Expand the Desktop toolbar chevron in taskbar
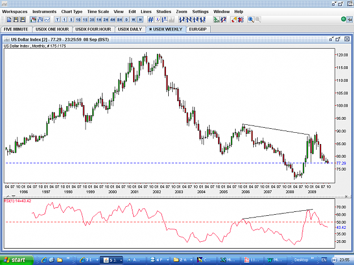The image size is (354, 265). click(x=313, y=258)
